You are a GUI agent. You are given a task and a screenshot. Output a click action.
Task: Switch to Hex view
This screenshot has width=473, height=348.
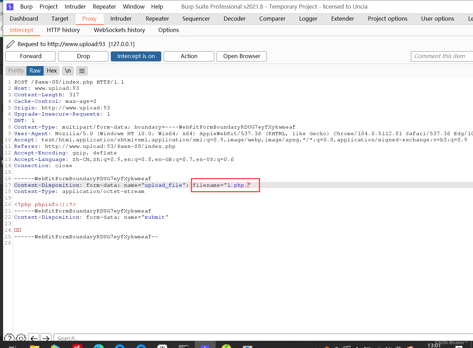point(52,71)
